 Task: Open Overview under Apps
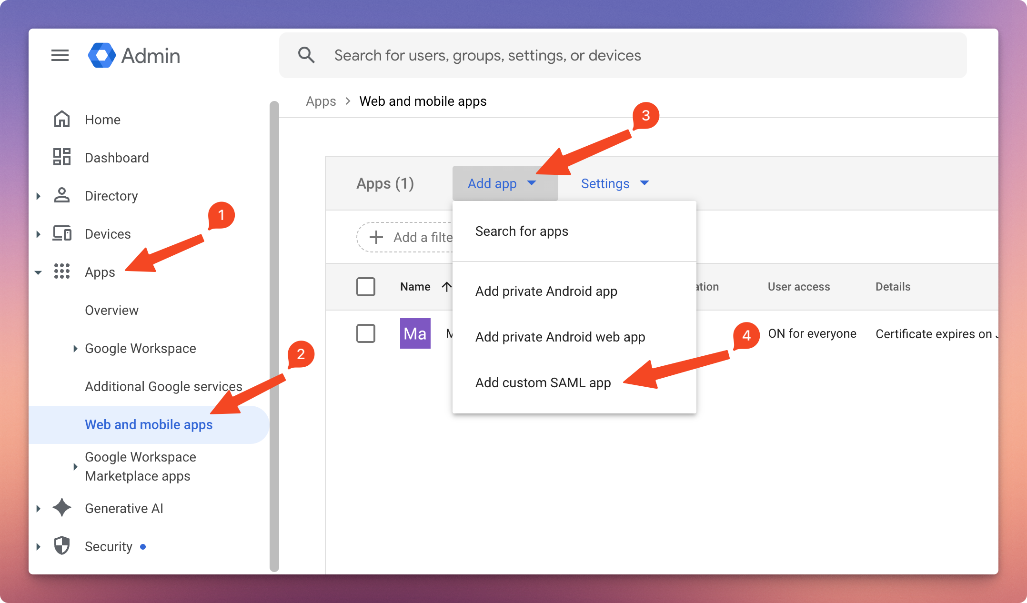coord(111,310)
